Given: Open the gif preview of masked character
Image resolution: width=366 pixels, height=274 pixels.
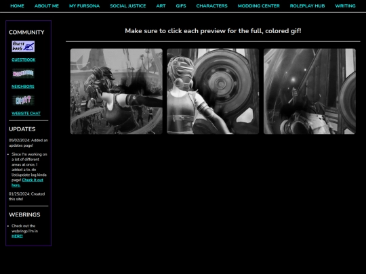Looking at the screenshot, I should [213, 91].
